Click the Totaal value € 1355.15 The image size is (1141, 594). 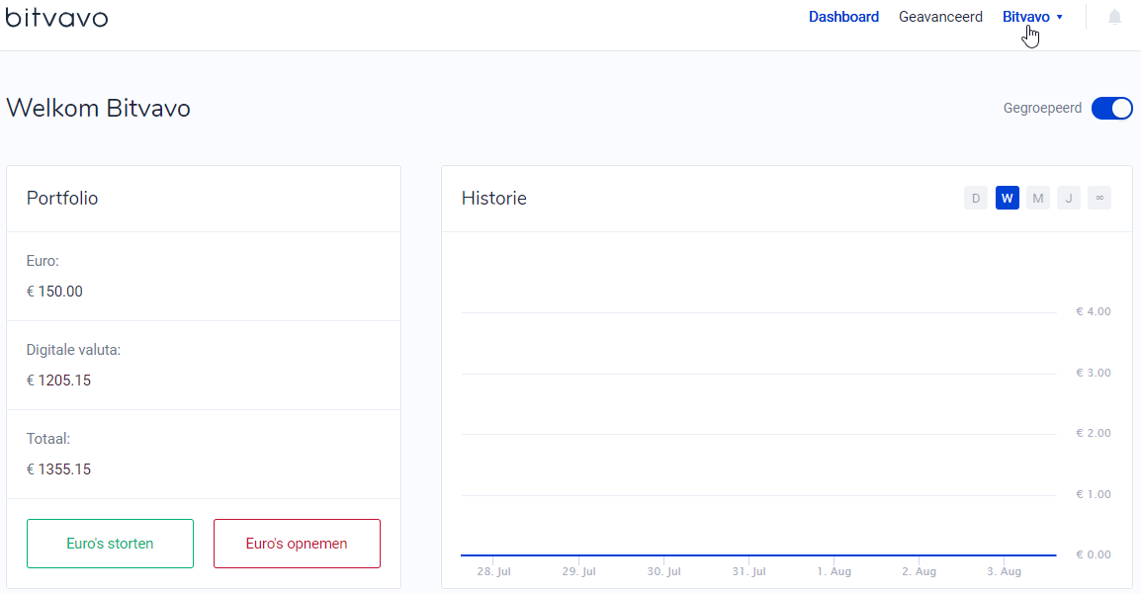click(58, 469)
